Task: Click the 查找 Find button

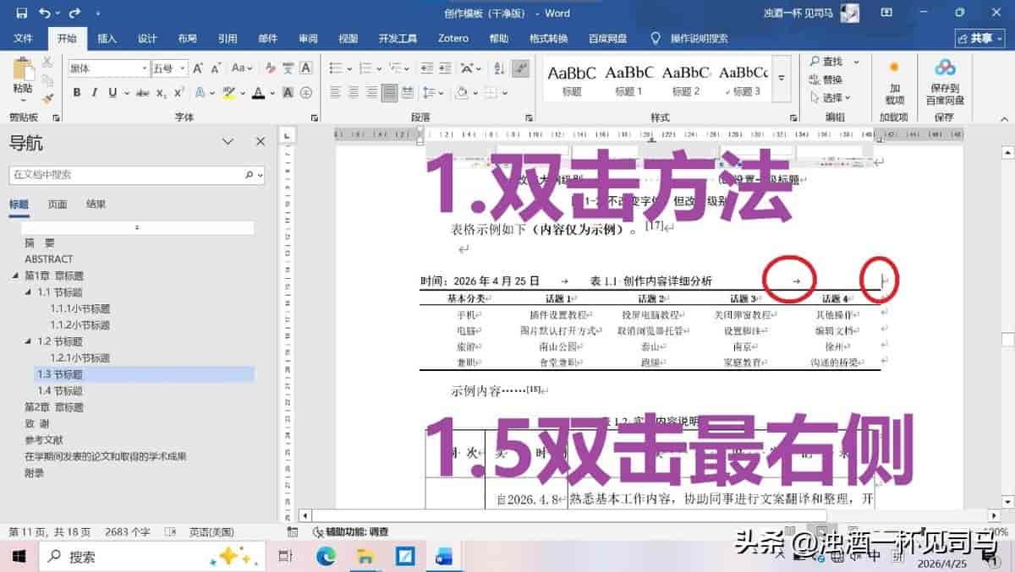Action: coord(827,62)
